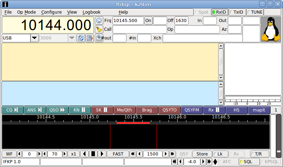Click the Store button
Image resolution: width=283 pixels, height=167 pixels.
tap(202, 154)
